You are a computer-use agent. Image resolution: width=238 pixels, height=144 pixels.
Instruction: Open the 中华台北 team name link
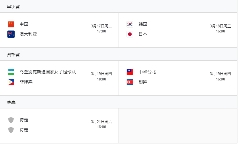point(147,72)
